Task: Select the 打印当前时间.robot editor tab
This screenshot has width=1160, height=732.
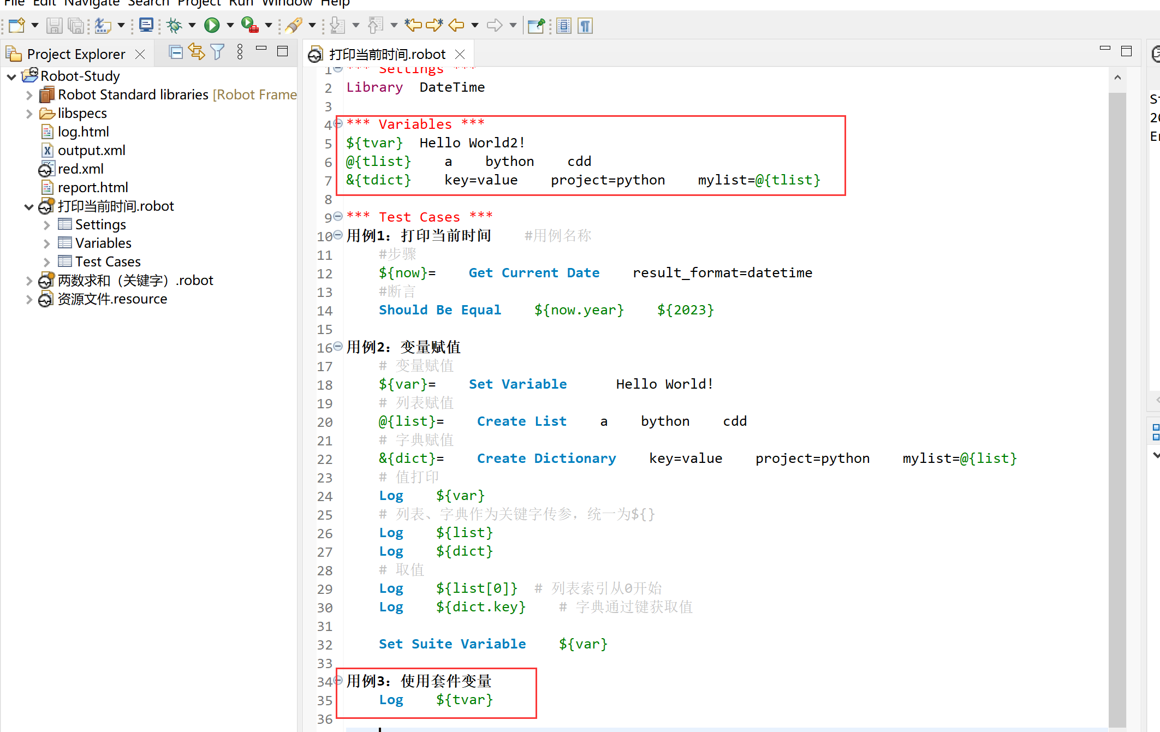Action: [387, 54]
